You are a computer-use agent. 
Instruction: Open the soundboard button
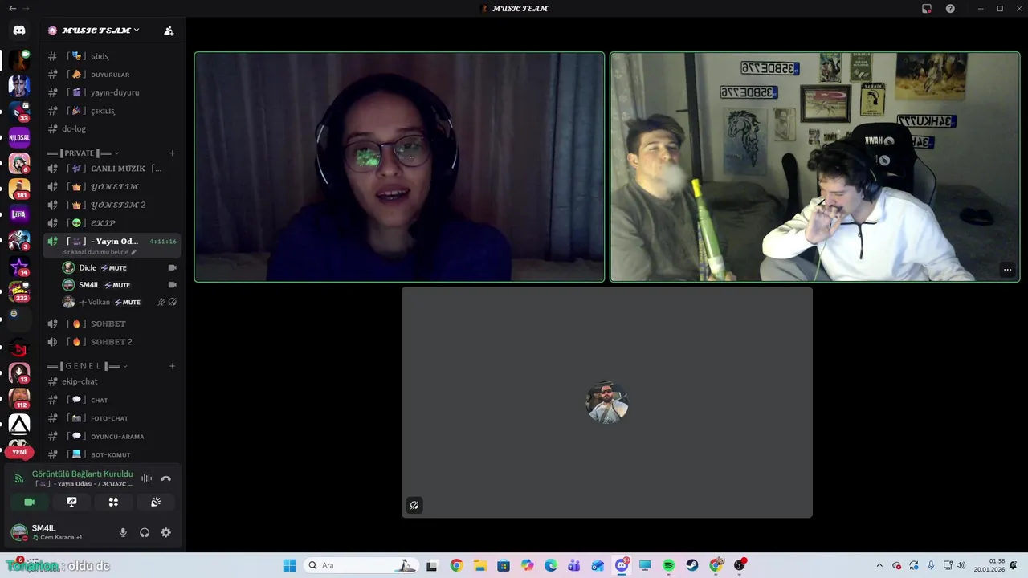(x=156, y=502)
